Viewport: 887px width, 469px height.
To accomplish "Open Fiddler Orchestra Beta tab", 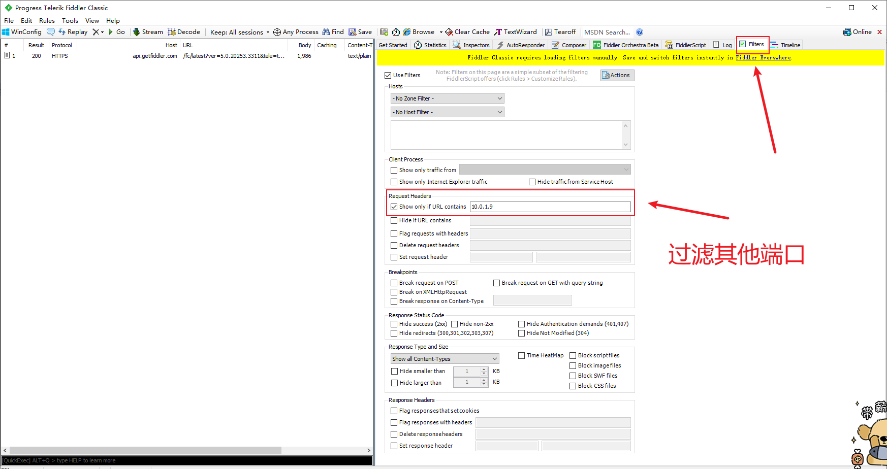I will tap(626, 45).
